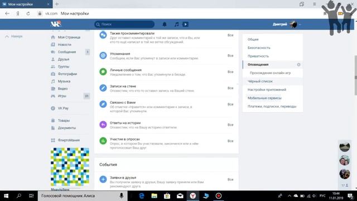
Task: Open 'Записи на стене' Все dropdown
Action: pos(230,88)
